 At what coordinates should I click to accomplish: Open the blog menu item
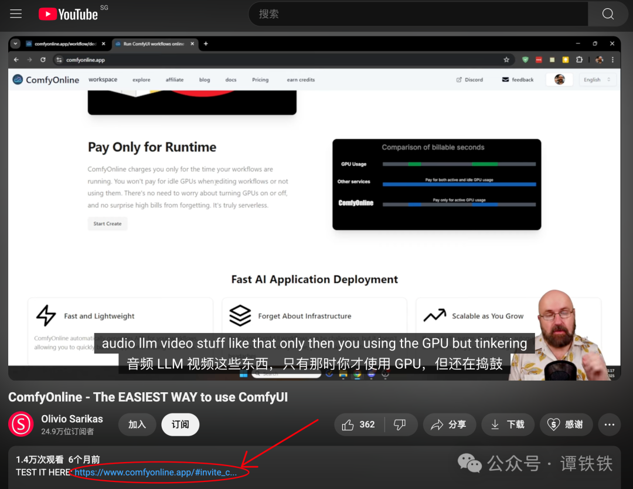coord(205,80)
